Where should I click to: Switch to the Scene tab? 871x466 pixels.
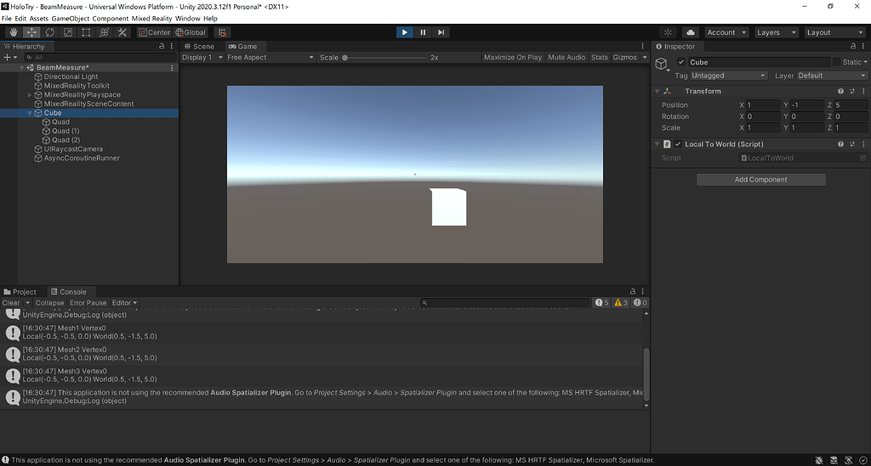pos(199,47)
